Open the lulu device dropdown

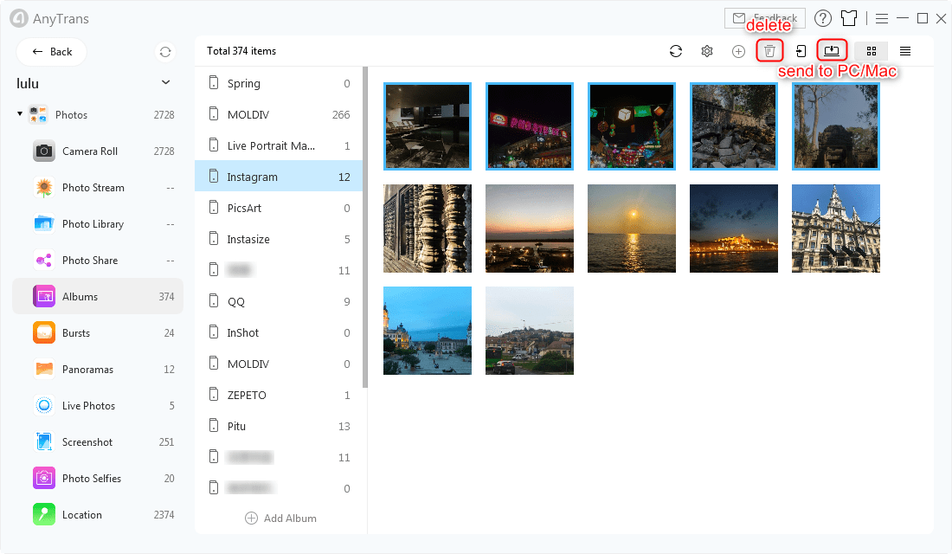tap(166, 82)
